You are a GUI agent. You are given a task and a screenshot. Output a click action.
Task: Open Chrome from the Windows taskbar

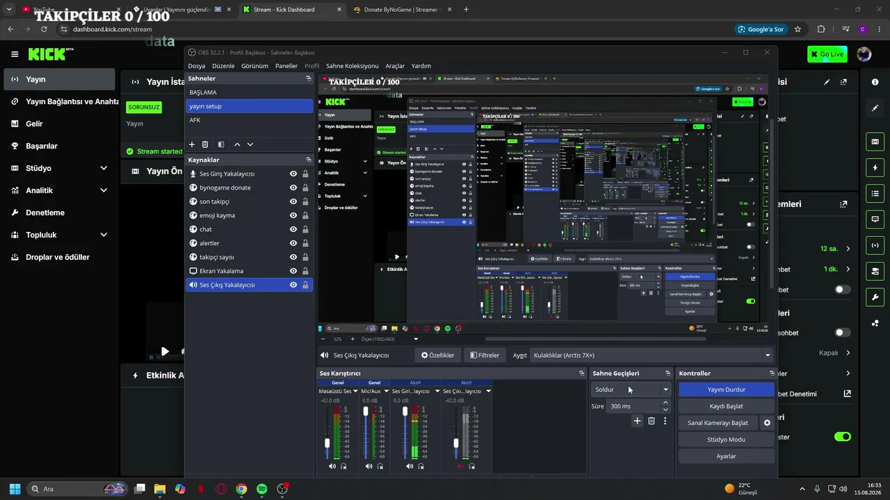point(241,489)
